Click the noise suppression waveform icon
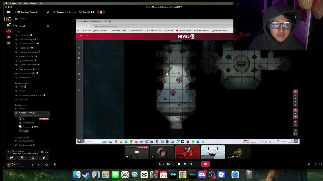Image resolution: width=323 pixels, height=181 pixels. coord(42,152)
